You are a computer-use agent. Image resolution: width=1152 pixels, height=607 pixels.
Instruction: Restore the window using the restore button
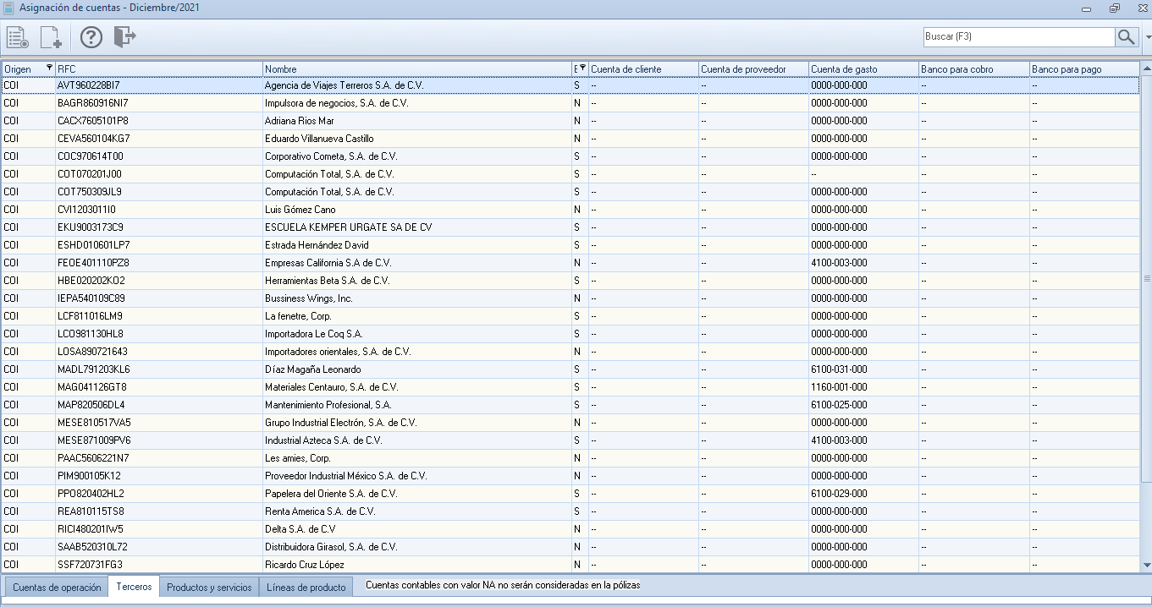(x=1115, y=8)
